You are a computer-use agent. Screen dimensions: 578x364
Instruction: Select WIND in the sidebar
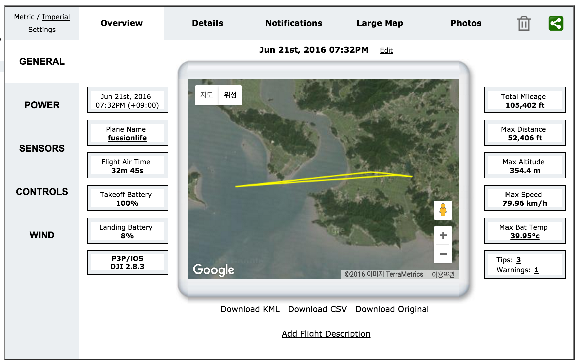click(x=42, y=235)
